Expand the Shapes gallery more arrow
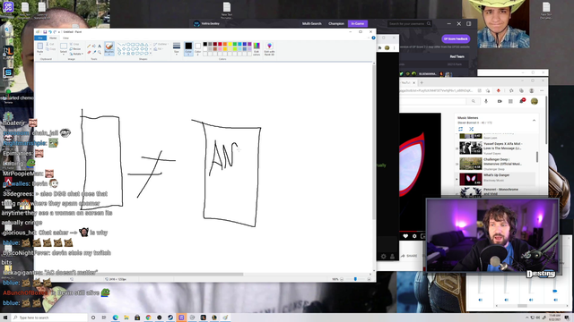The image size is (574, 322). (151, 54)
